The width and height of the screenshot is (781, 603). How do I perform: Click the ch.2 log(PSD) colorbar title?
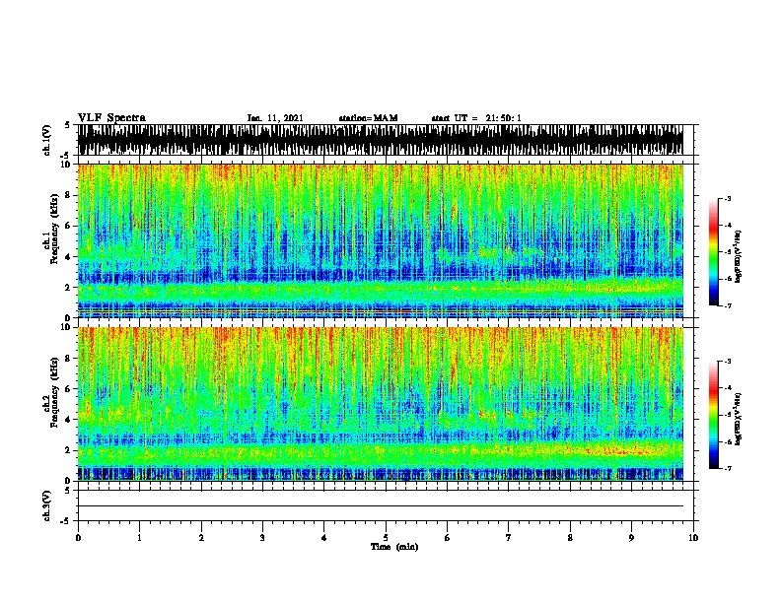738,419
